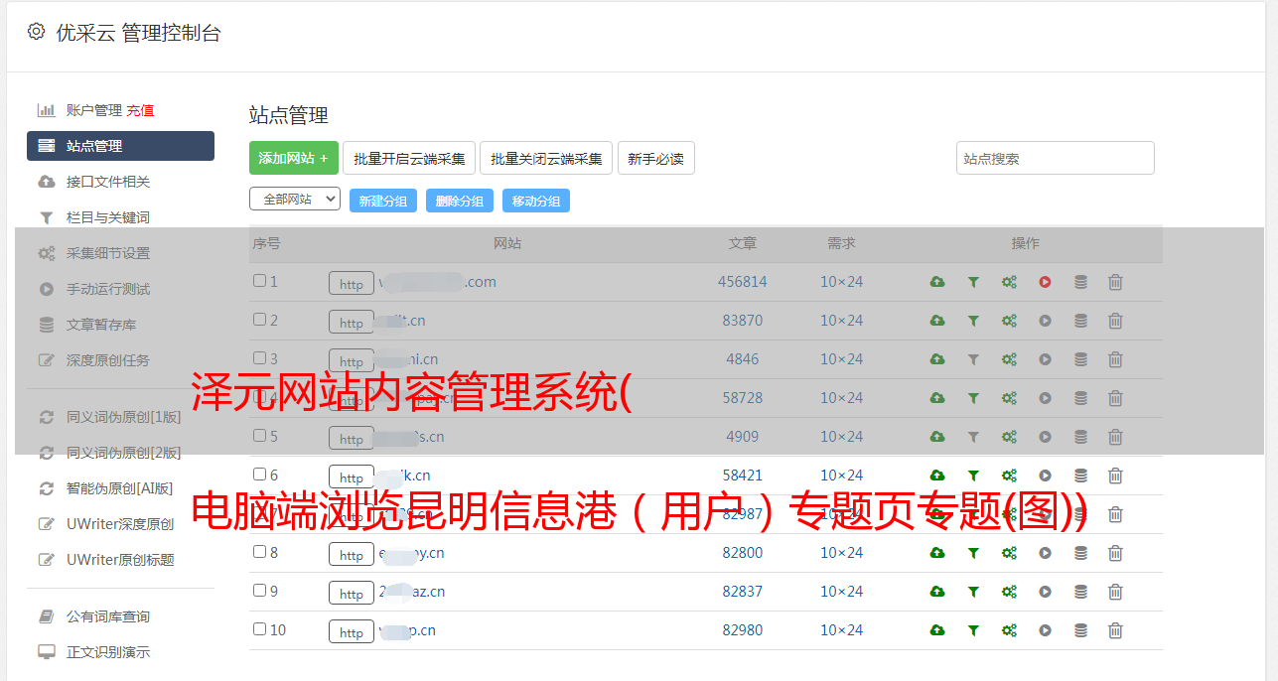The image size is (1278, 681).
Task: Click gears settings icon in row 2
Action: tap(1009, 321)
